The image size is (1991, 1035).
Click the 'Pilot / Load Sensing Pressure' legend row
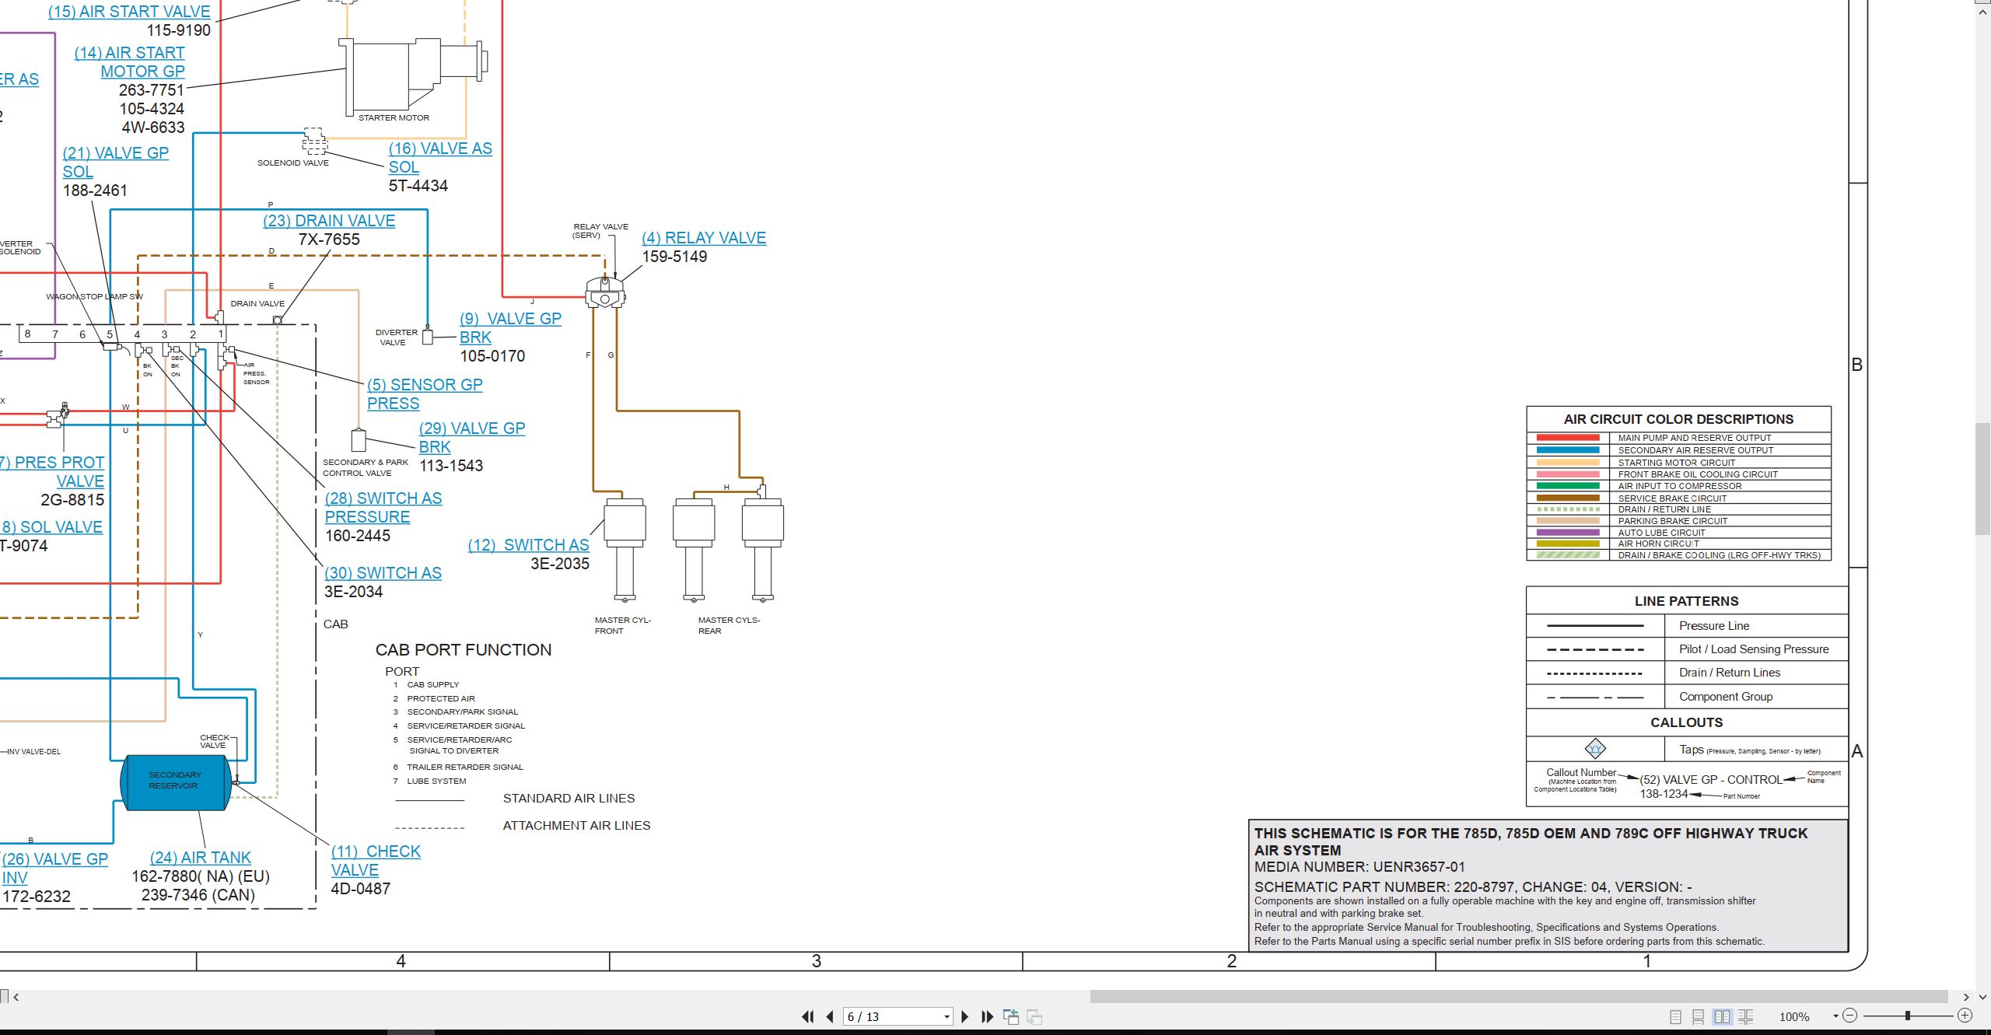[1687, 649]
